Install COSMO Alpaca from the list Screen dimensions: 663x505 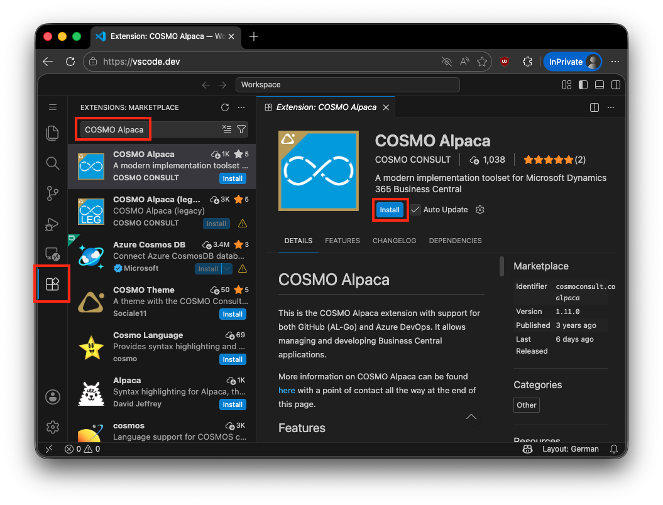click(x=233, y=178)
